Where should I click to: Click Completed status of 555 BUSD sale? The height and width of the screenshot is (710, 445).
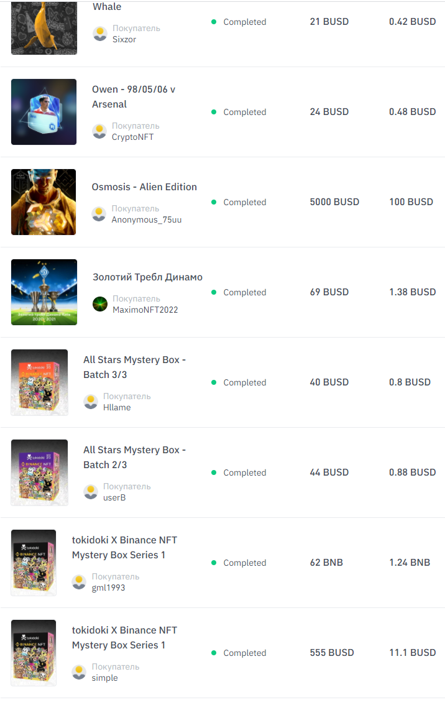(239, 653)
